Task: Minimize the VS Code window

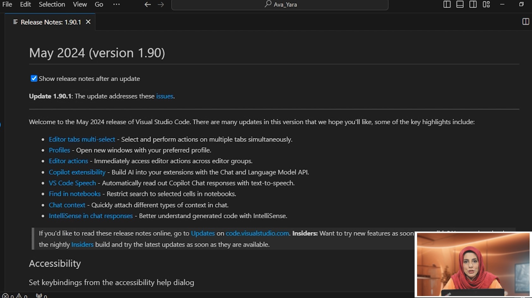Action: click(x=502, y=4)
